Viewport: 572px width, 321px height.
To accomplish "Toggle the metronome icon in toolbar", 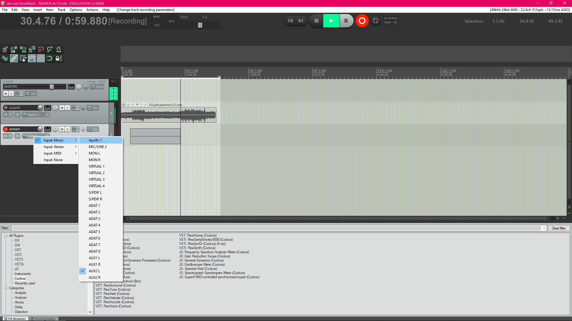I will (x=59, y=49).
